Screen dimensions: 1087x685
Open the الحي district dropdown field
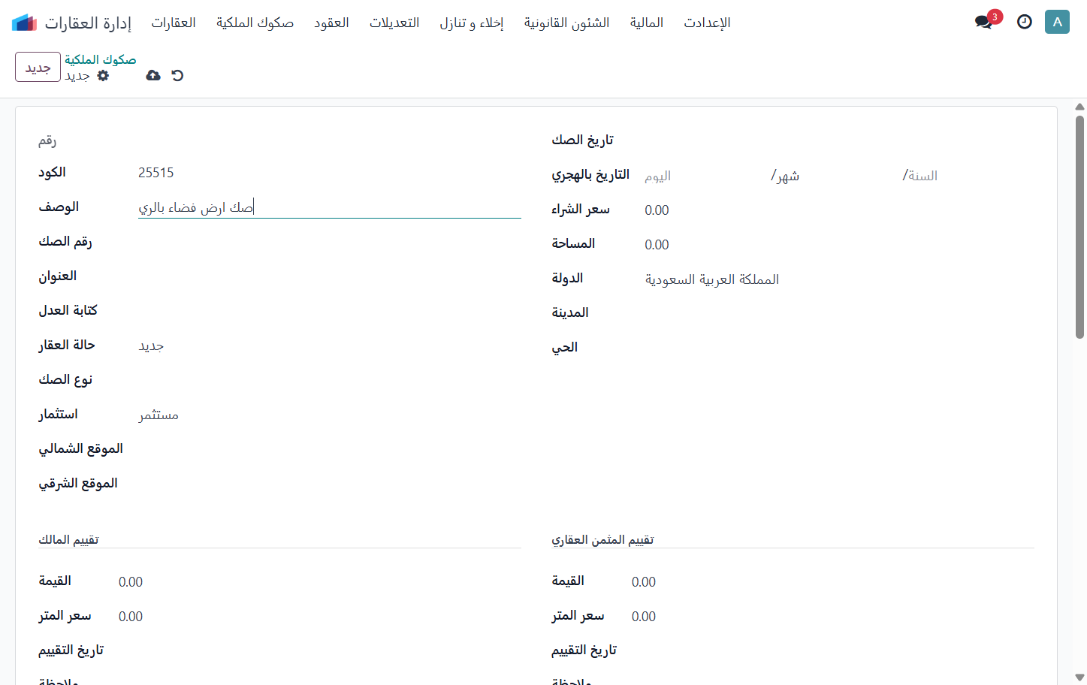839,348
